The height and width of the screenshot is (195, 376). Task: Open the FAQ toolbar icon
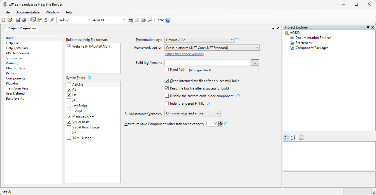point(161,20)
